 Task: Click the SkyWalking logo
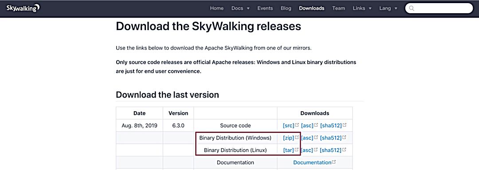pyautogui.click(x=23, y=8)
